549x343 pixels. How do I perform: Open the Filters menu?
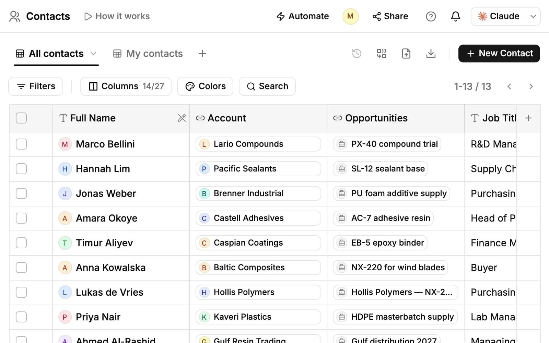click(36, 86)
